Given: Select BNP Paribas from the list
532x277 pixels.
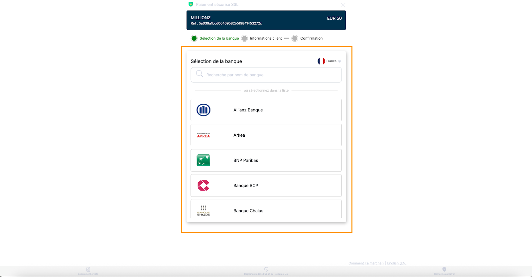Looking at the screenshot, I should [x=266, y=160].
